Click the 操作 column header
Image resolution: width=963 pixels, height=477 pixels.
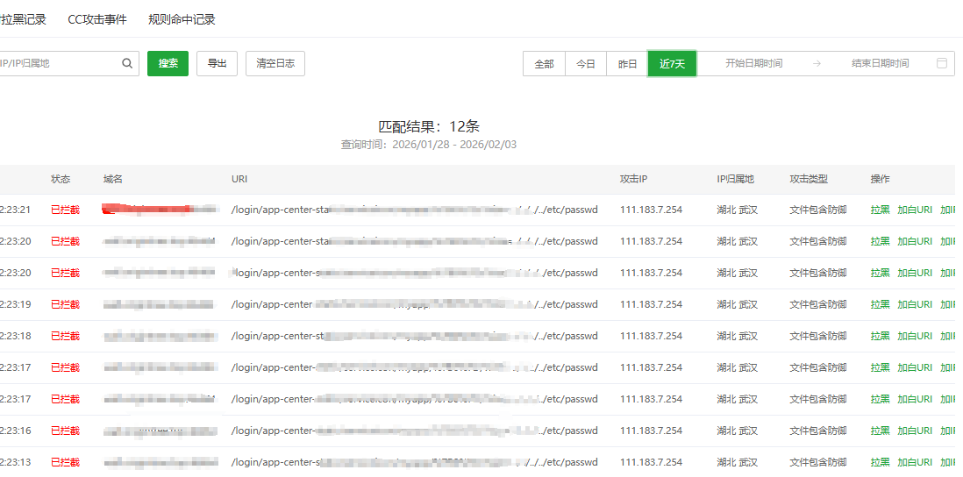[880, 179]
